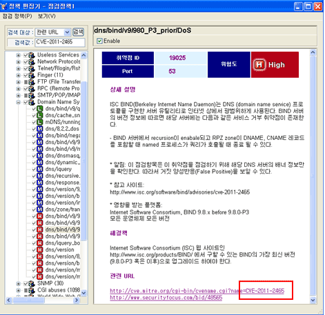Click the 검색값 input field with CVE-2011-2465
The height and width of the screenshot is (315, 325).
pos(60,42)
